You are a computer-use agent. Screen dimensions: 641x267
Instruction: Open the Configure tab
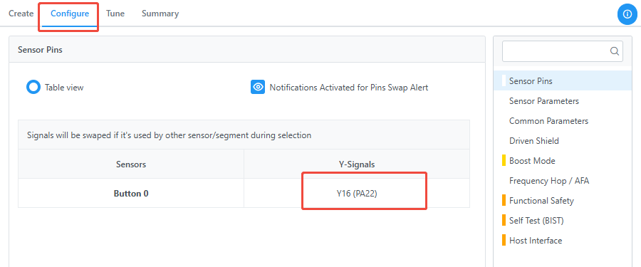click(x=70, y=14)
